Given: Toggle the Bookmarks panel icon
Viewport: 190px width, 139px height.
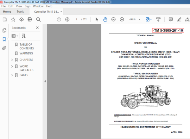Looking at the screenshot, I should tap(4, 39).
